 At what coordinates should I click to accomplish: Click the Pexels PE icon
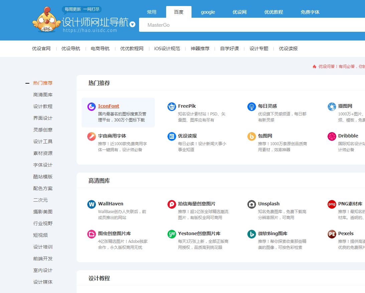[332, 234]
